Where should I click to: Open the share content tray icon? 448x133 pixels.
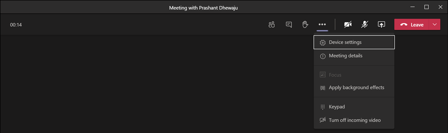(381, 24)
